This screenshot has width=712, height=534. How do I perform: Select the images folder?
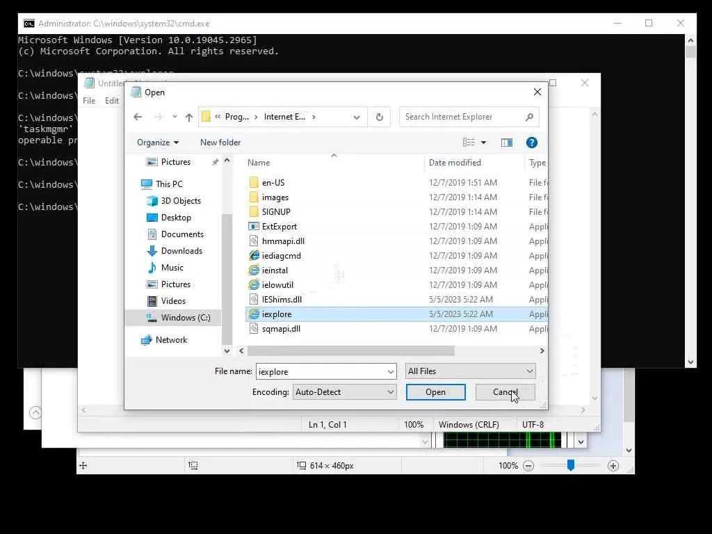coord(275,197)
